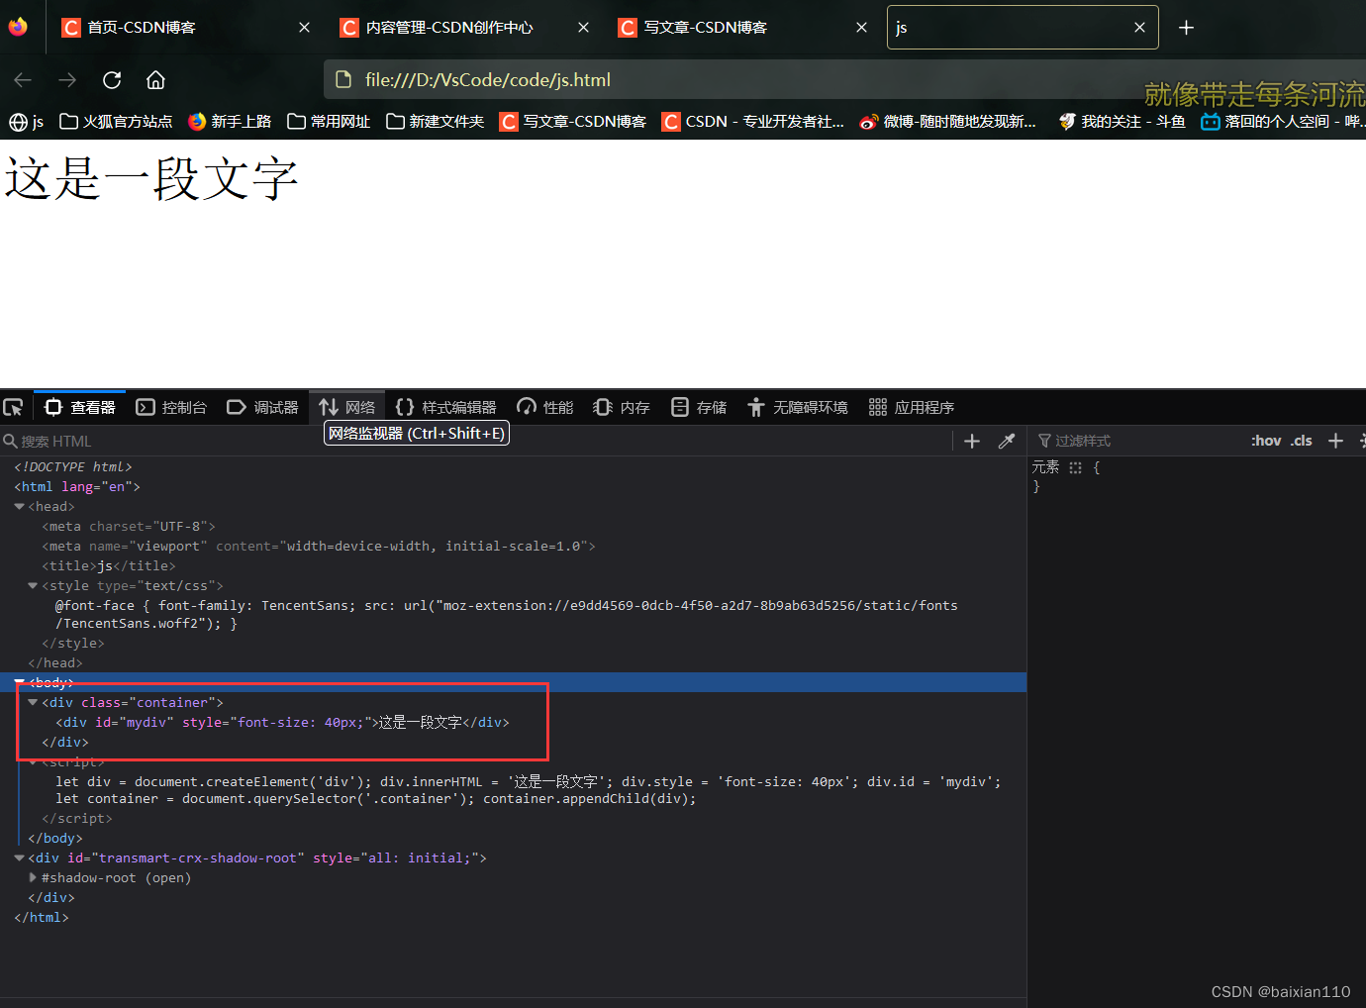Add a new style rule

[1335, 441]
